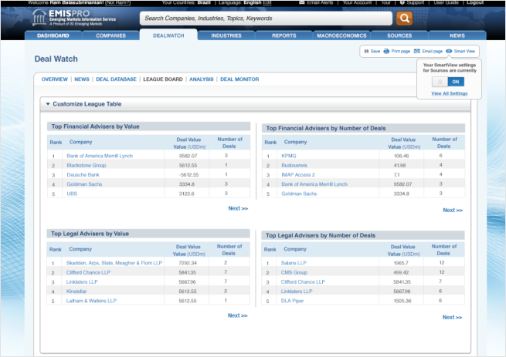Collapse the Customize League Table section

pos(48,104)
